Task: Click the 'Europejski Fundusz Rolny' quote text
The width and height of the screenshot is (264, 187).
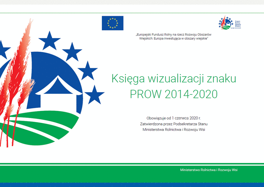Action: click(x=174, y=35)
